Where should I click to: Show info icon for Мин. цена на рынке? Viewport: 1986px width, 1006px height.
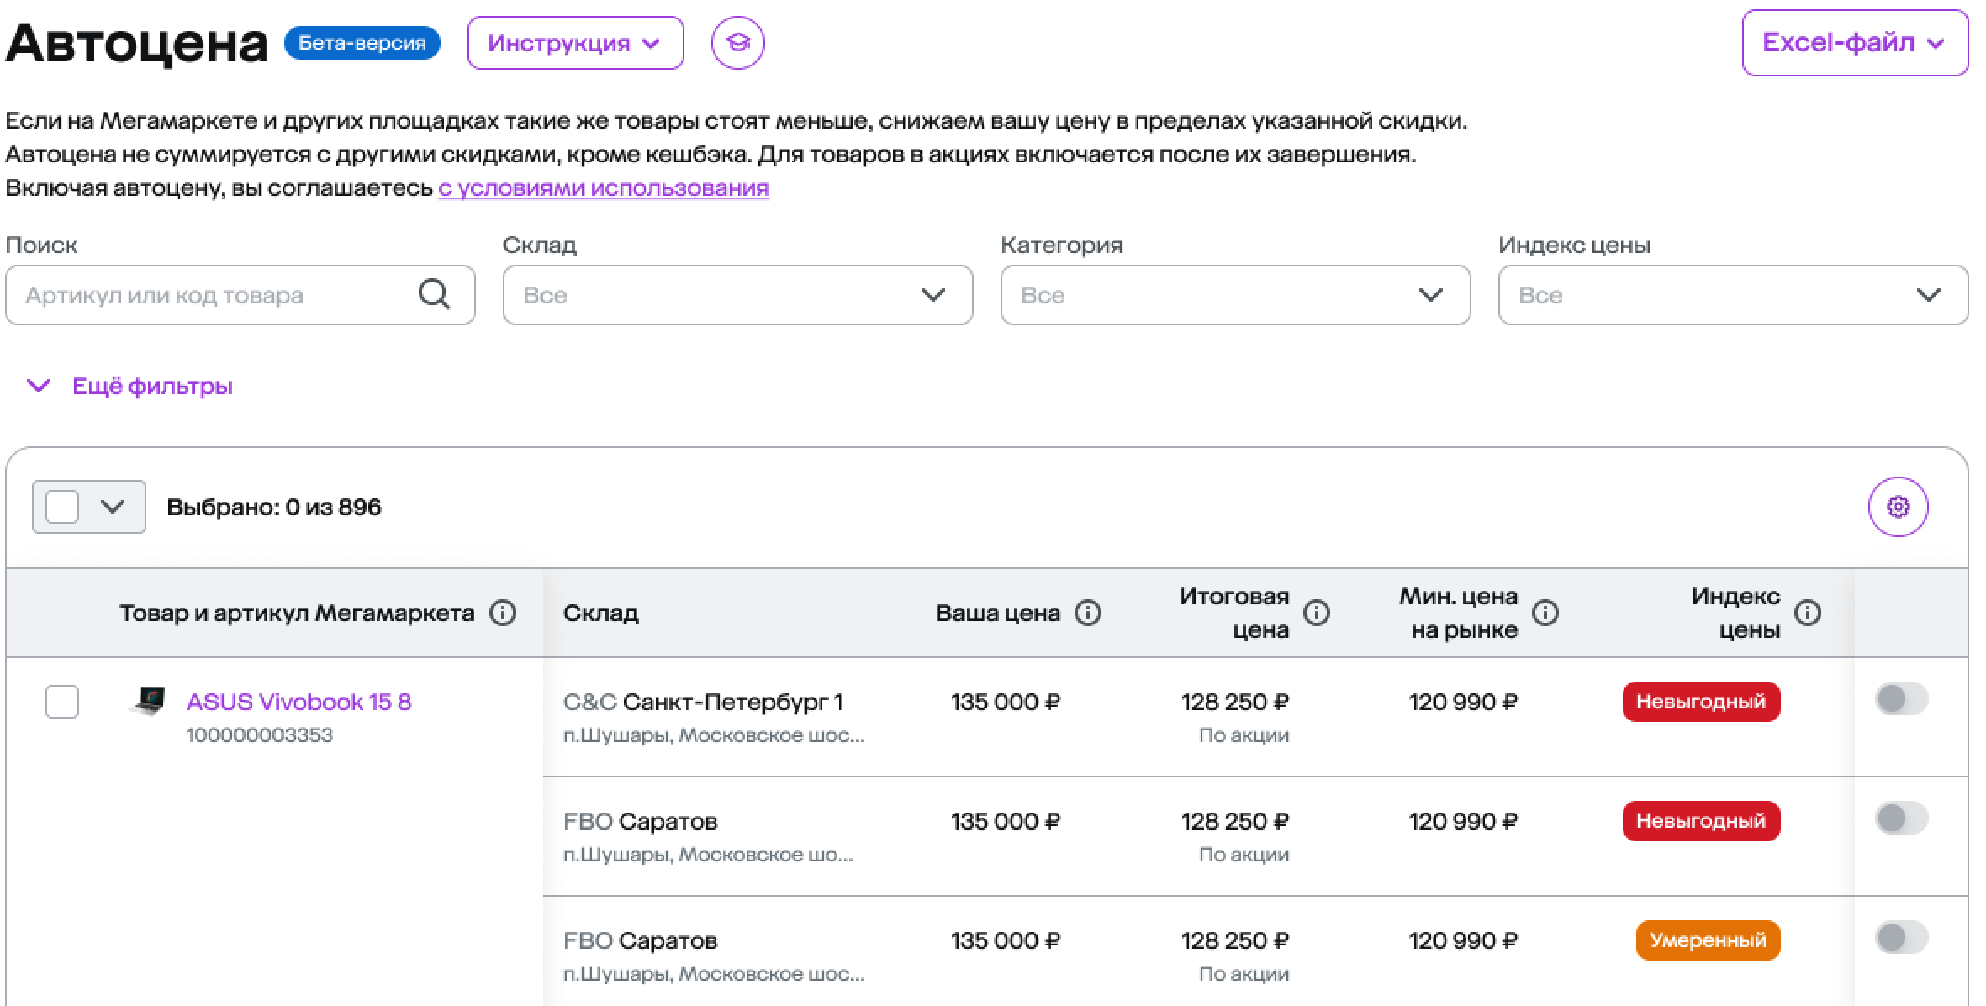1545,613
